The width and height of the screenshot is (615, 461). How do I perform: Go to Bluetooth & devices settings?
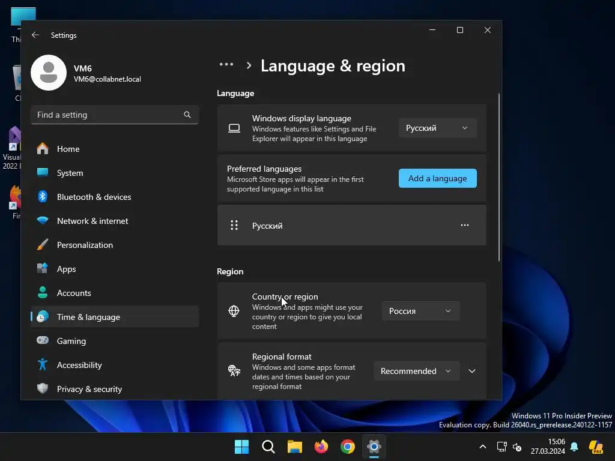pyautogui.click(x=115, y=196)
